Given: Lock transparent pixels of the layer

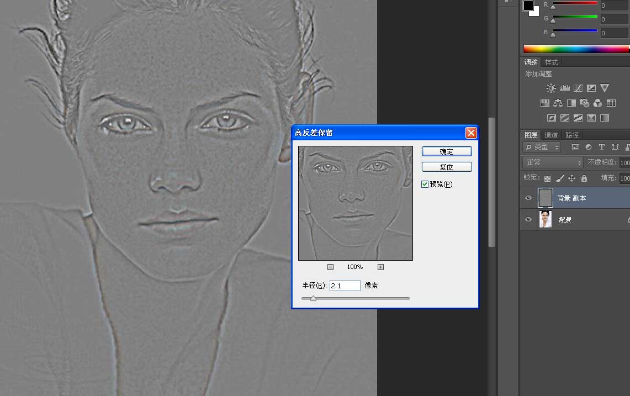Looking at the screenshot, I should click(x=547, y=178).
